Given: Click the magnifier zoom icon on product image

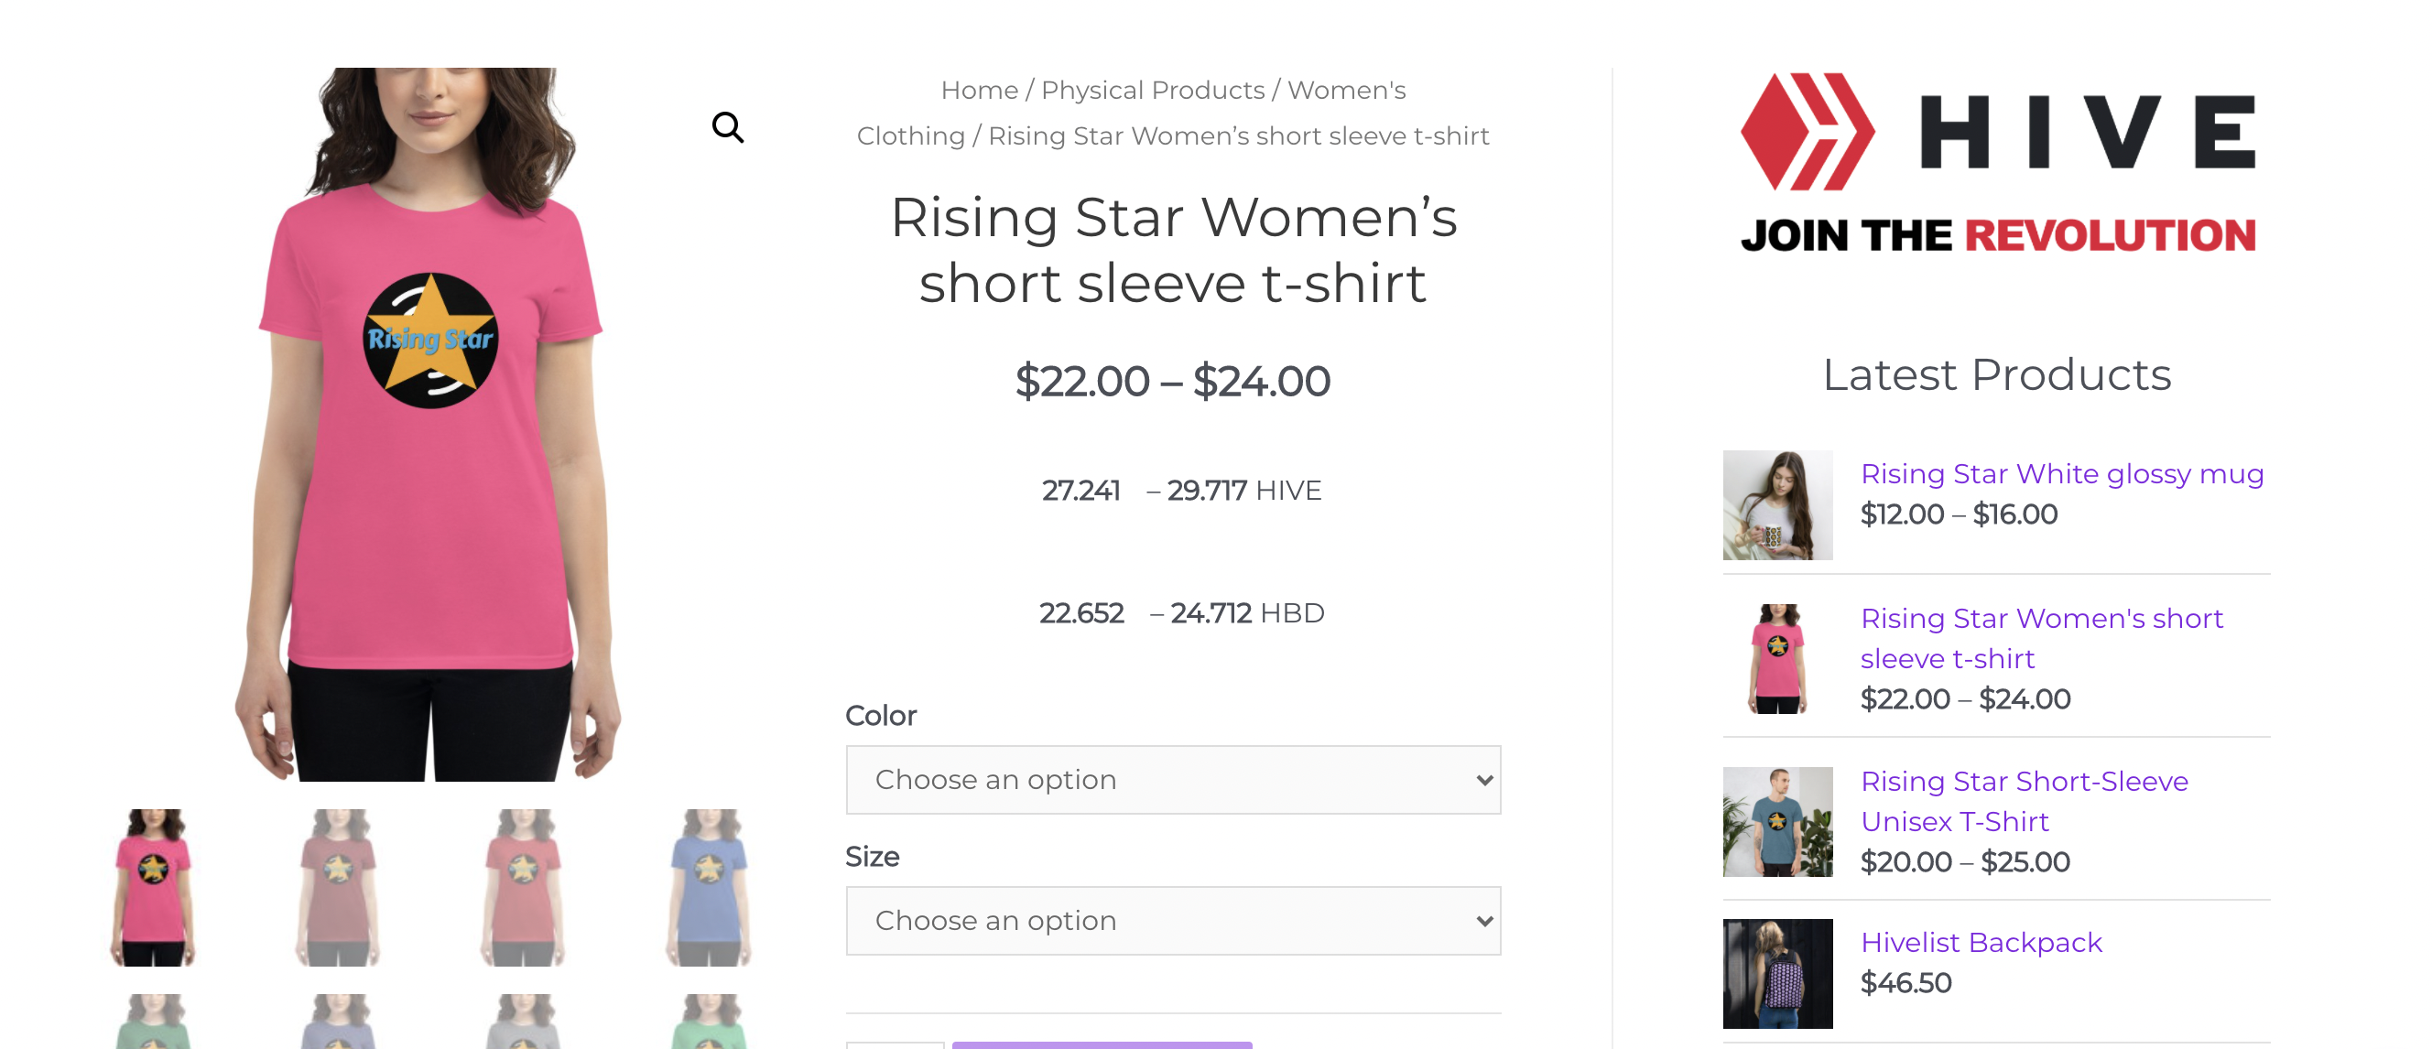Looking at the screenshot, I should [x=727, y=126].
